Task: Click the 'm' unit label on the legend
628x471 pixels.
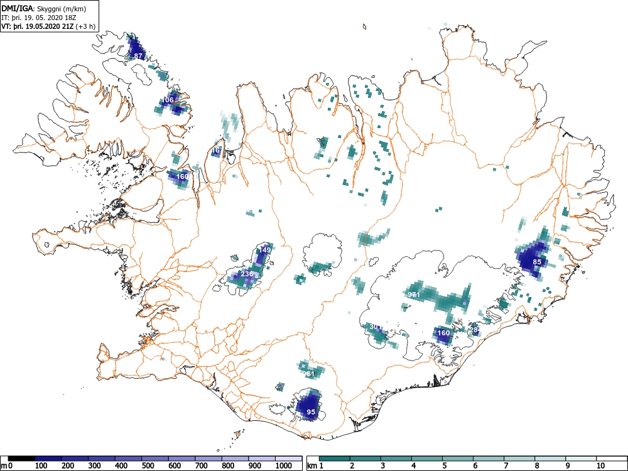Action: click(x=5, y=465)
